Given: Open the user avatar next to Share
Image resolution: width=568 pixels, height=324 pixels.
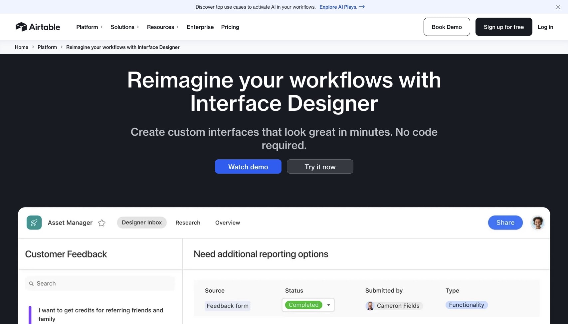Looking at the screenshot, I should 537,223.
